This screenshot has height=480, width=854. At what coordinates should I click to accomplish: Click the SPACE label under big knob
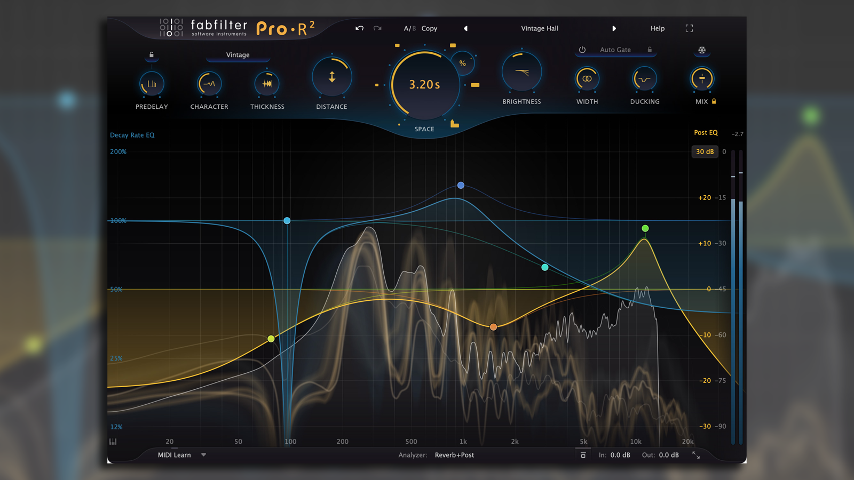[424, 129]
